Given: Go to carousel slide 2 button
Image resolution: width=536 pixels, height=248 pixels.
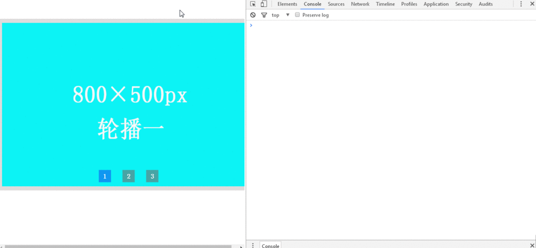Looking at the screenshot, I should [x=129, y=176].
